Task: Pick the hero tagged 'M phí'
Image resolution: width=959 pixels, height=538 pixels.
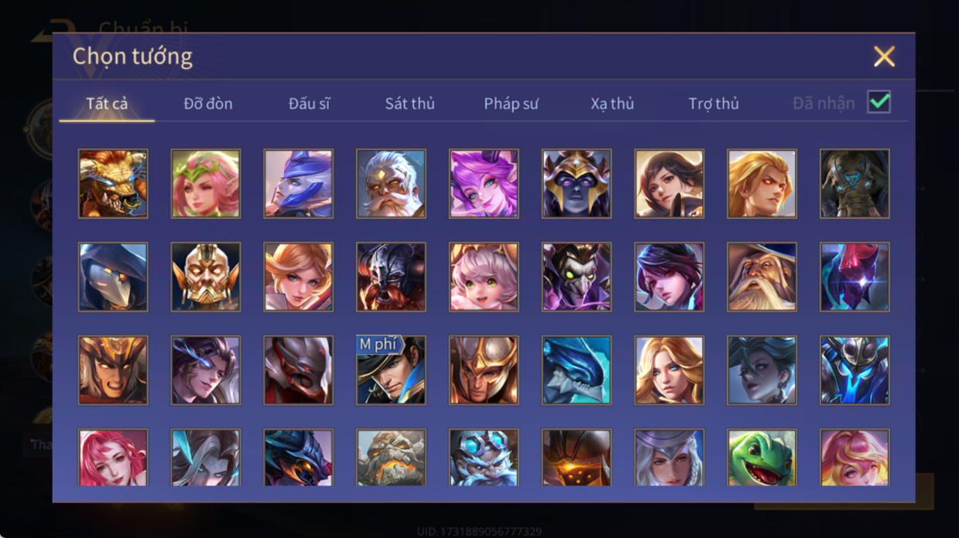Action: (x=391, y=369)
